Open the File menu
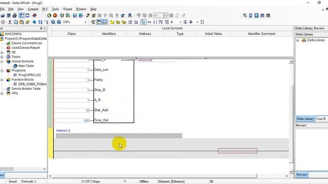This screenshot has height=184, width=328. (x=2, y=9)
